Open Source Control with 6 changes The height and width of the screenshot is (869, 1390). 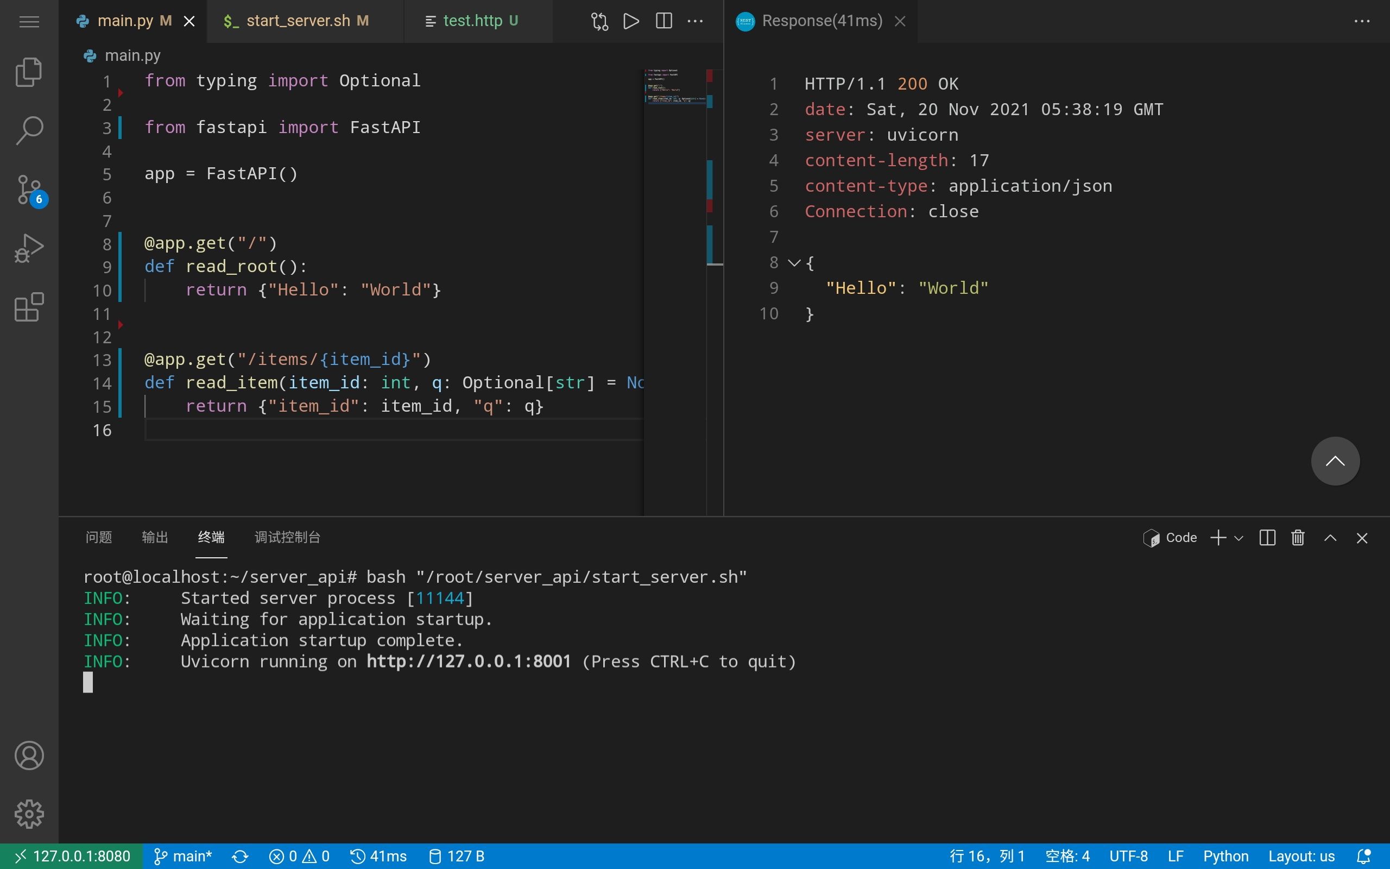(x=29, y=190)
